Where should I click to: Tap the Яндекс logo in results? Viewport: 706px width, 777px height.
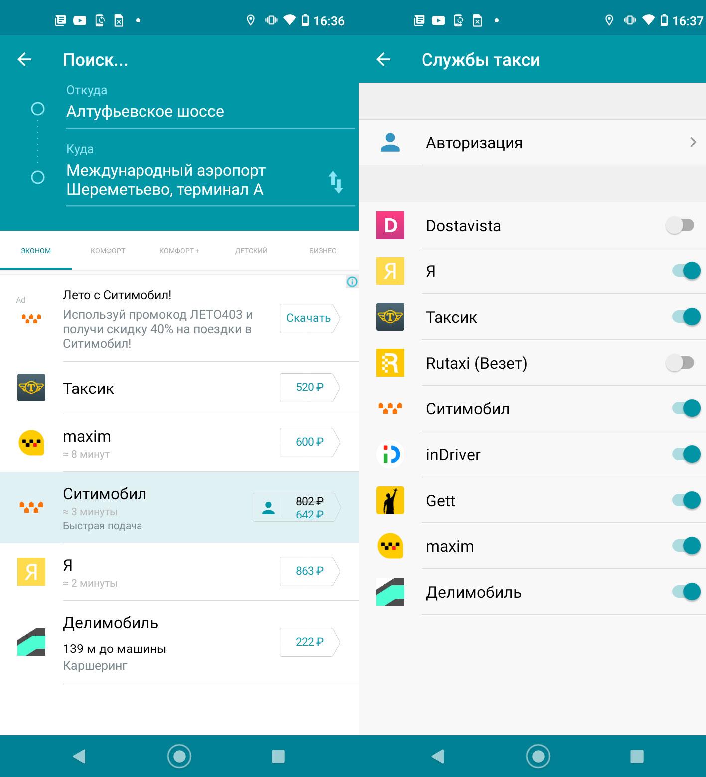point(31,572)
